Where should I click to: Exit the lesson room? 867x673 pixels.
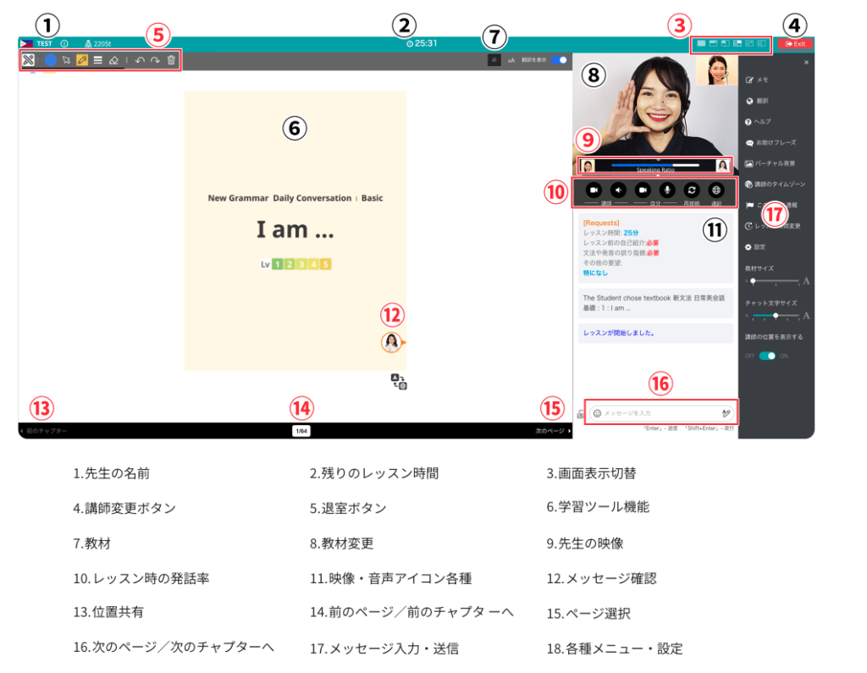[795, 44]
